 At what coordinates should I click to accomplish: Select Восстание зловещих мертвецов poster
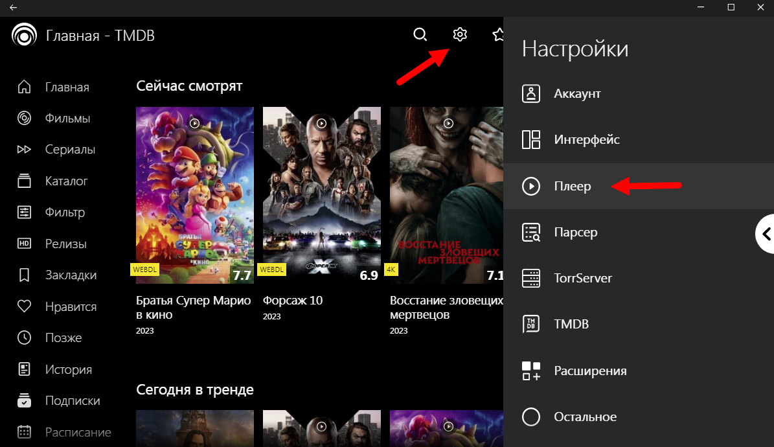447,195
